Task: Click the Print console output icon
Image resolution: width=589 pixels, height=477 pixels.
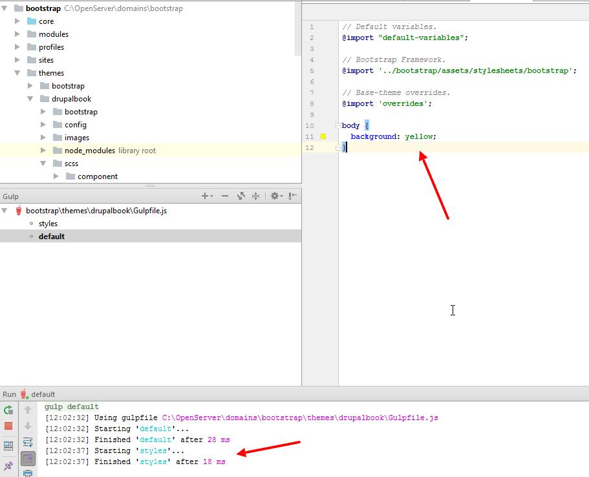Action: (28, 473)
